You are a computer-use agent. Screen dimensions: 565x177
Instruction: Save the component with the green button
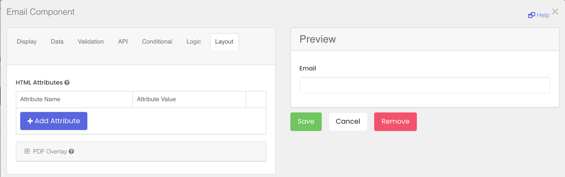[306, 122]
